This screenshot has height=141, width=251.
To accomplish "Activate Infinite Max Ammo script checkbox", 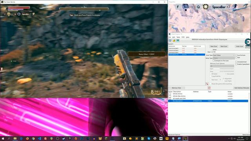I will pos(170,96).
